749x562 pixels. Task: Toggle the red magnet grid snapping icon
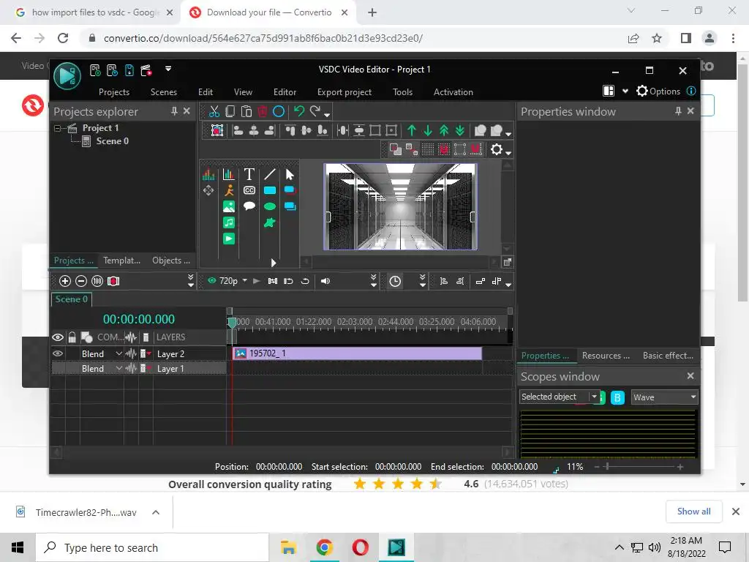444,149
